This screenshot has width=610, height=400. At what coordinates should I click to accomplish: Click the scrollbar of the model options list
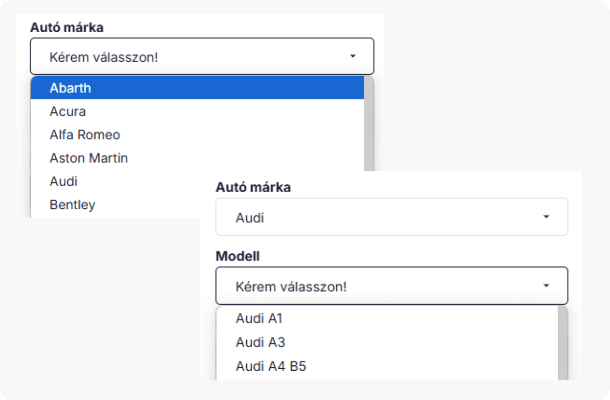(x=562, y=342)
